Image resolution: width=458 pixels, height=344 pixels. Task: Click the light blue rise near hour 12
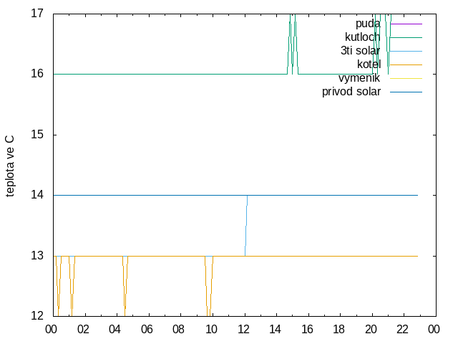246,226
